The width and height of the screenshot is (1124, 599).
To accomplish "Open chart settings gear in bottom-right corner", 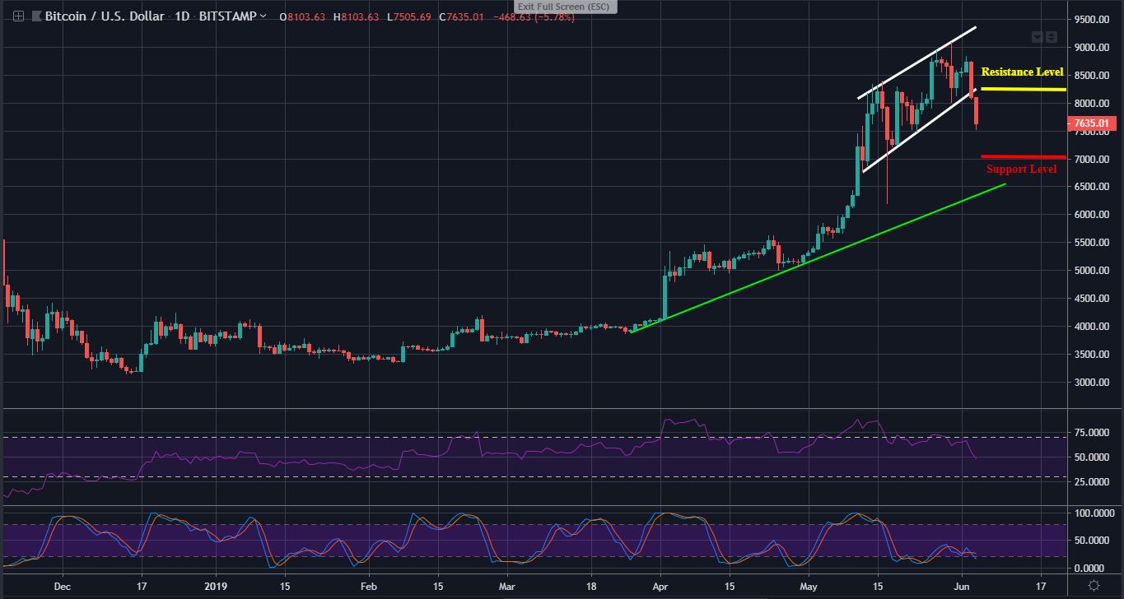I will [x=1094, y=585].
